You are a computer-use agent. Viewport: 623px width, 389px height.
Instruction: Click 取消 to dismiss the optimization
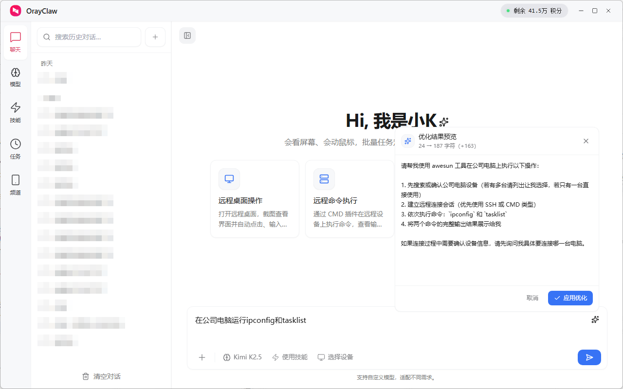pos(532,298)
